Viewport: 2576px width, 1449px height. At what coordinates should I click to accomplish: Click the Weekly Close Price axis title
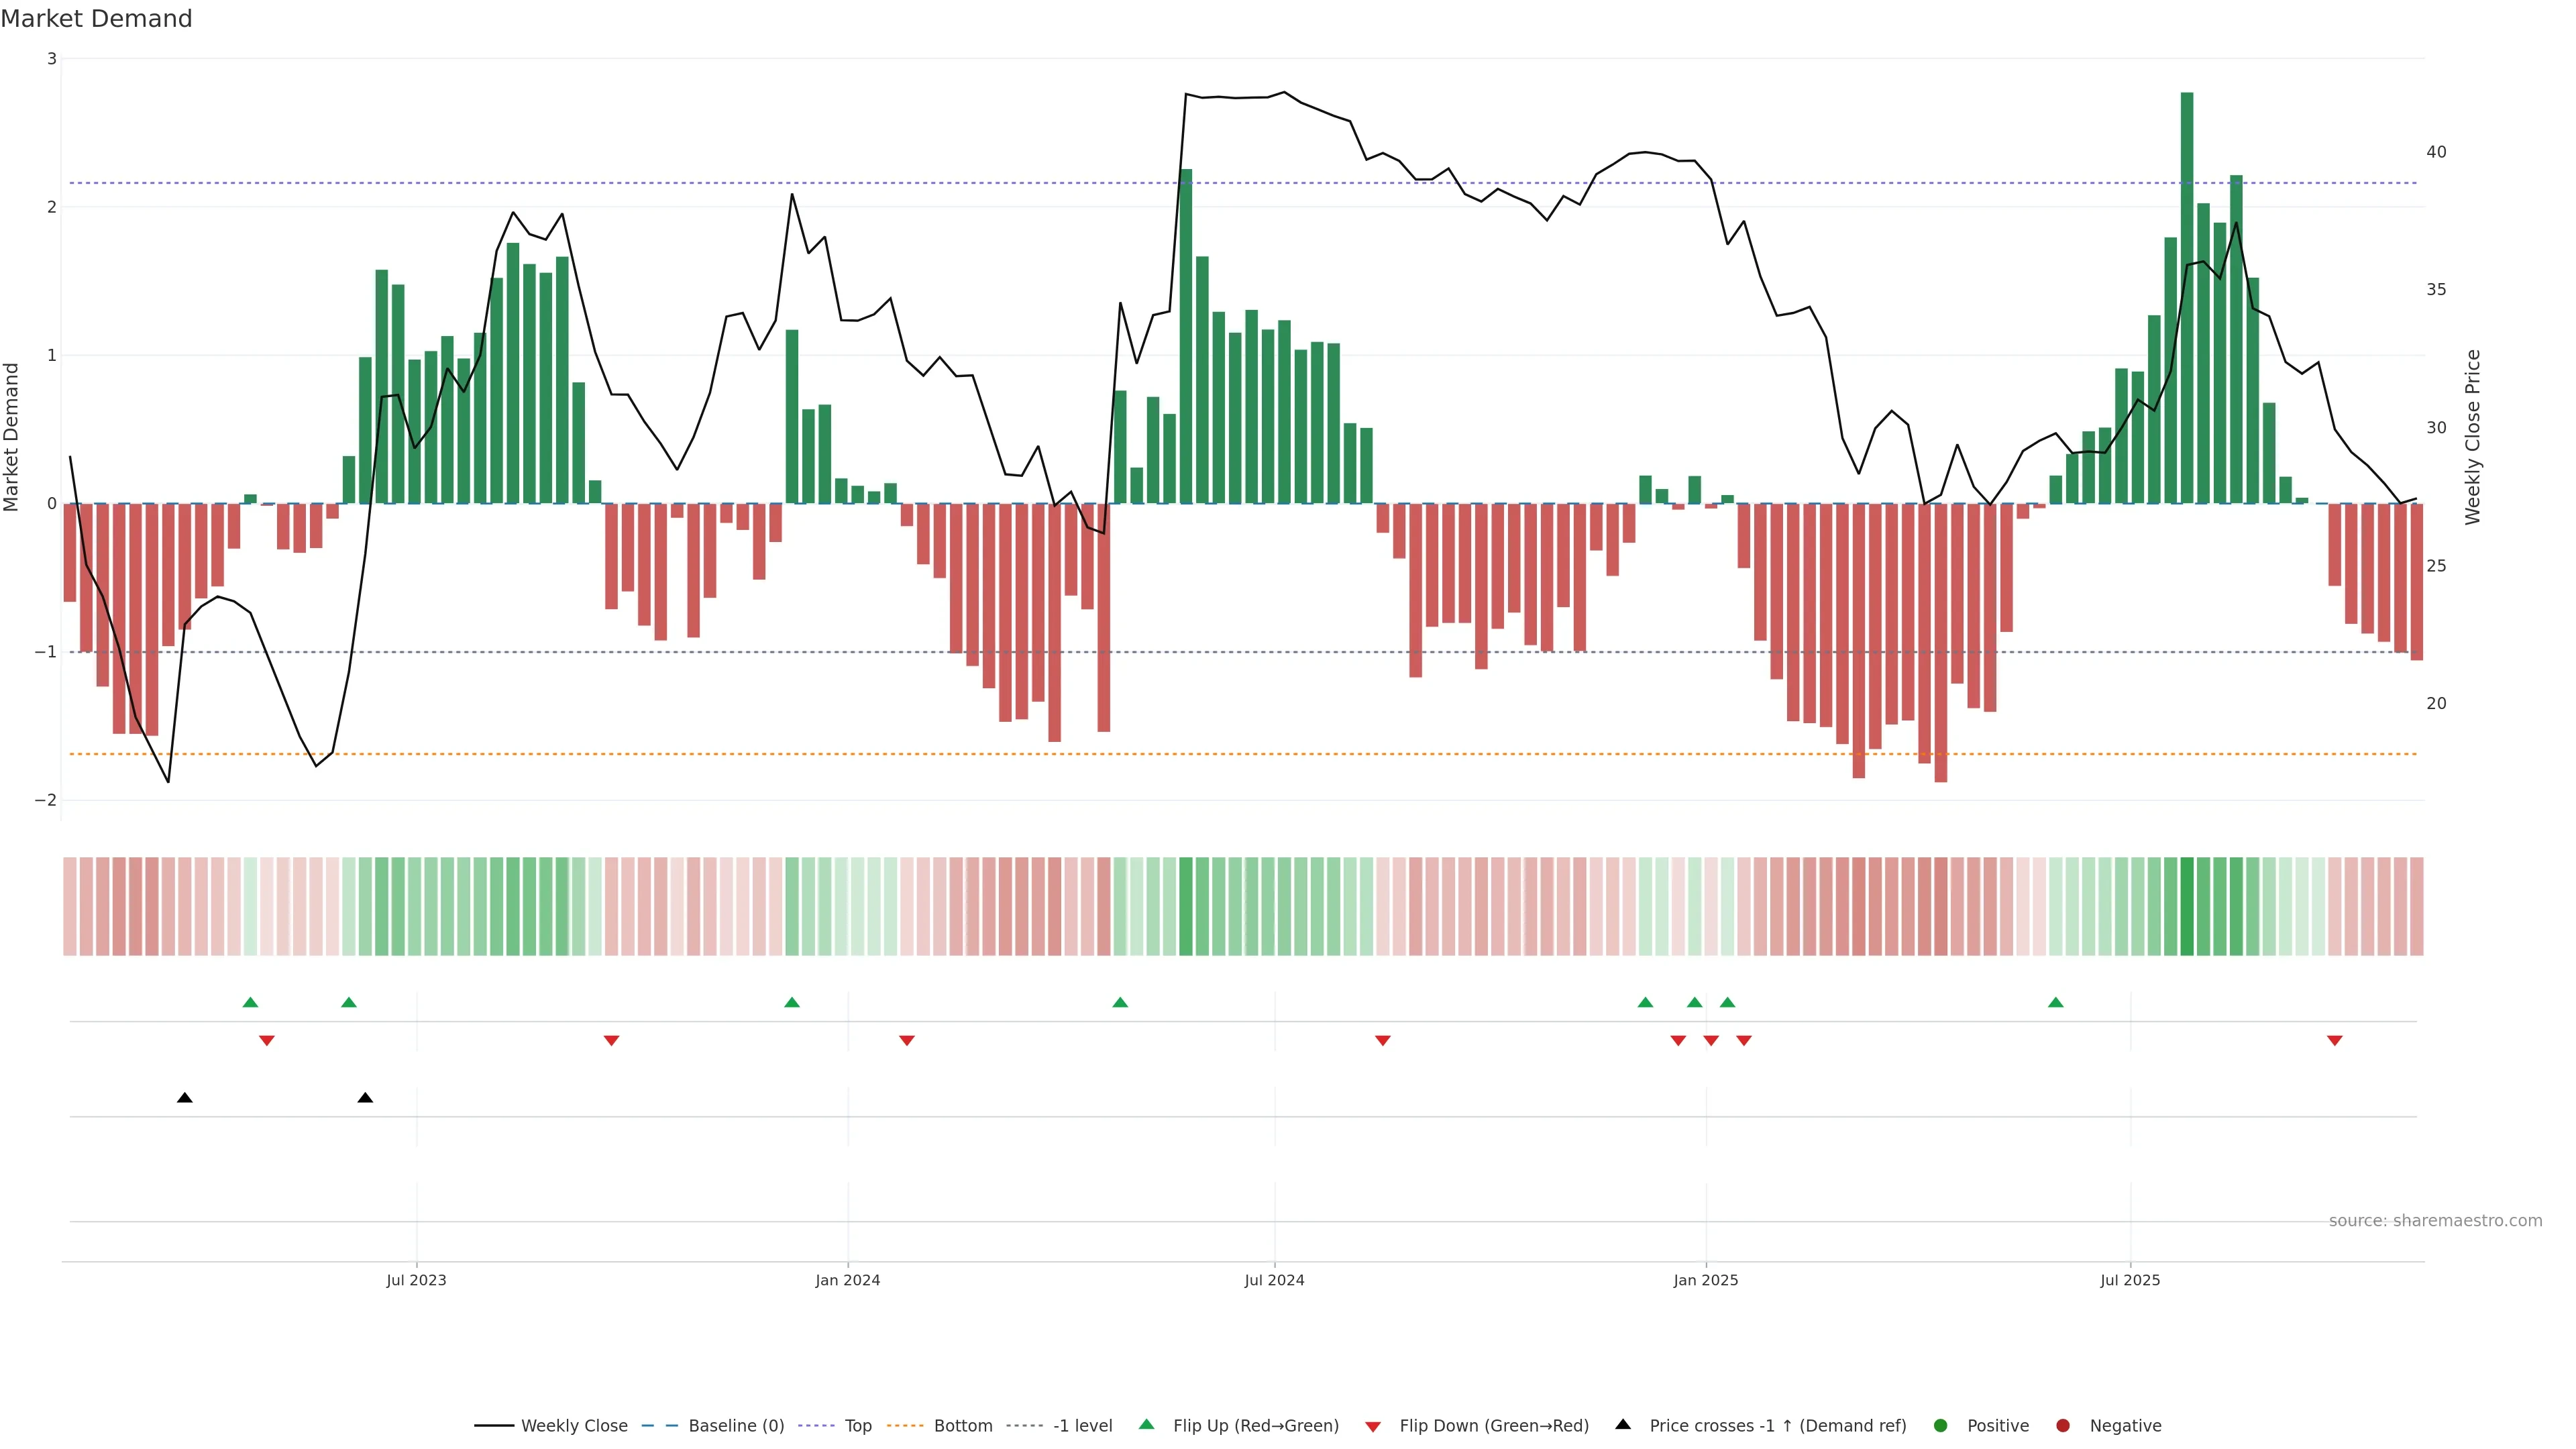tap(2473, 437)
